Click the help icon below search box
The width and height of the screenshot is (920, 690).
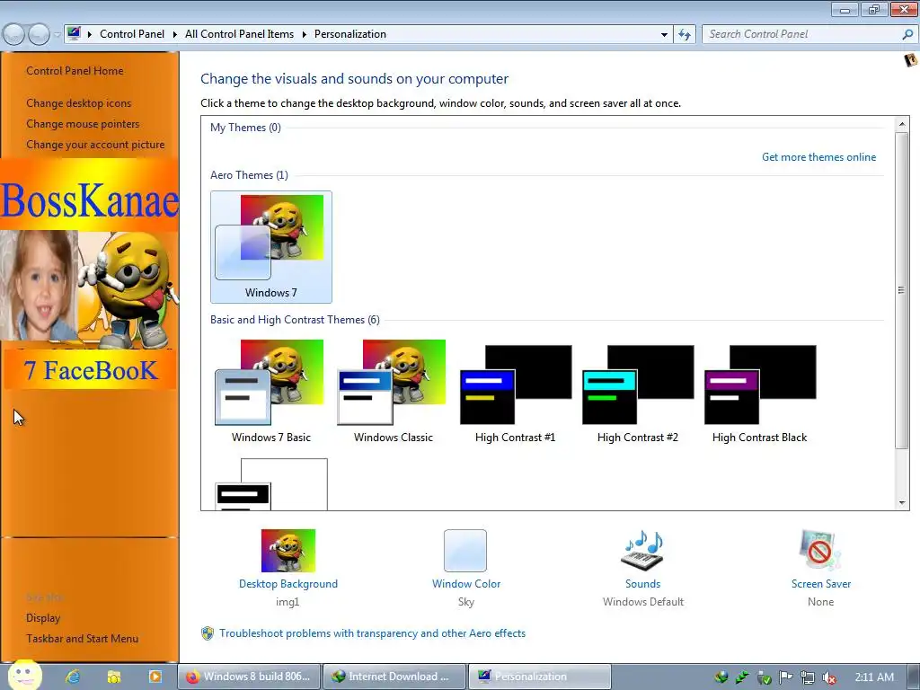point(911,60)
